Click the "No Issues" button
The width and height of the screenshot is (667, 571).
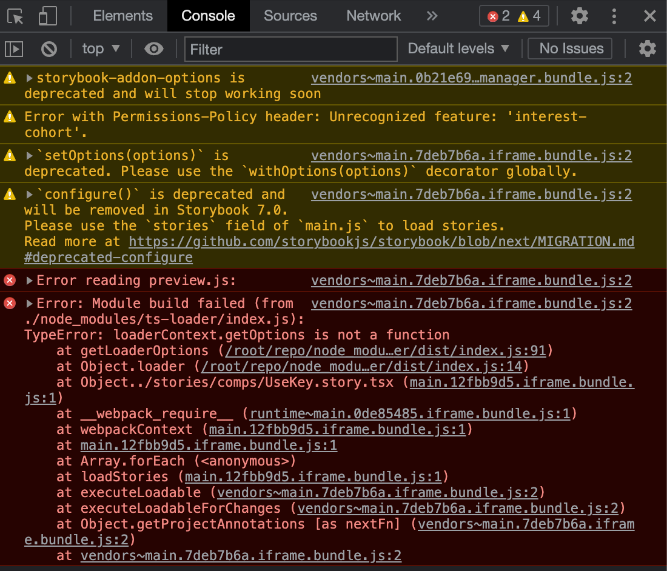tap(569, 48)
